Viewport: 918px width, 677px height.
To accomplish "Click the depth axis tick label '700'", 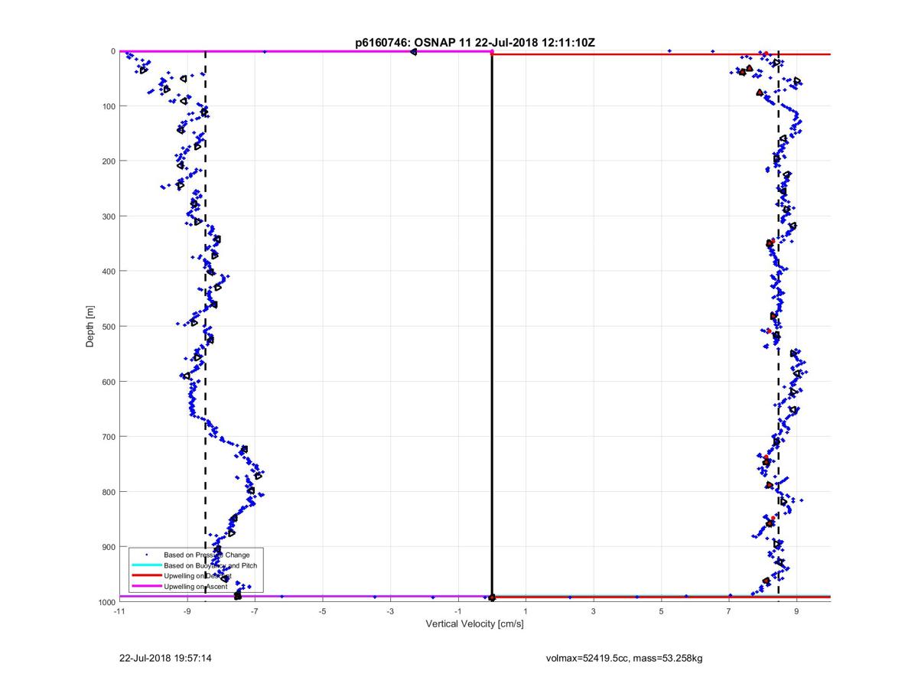I will click(x=109, y=437).
